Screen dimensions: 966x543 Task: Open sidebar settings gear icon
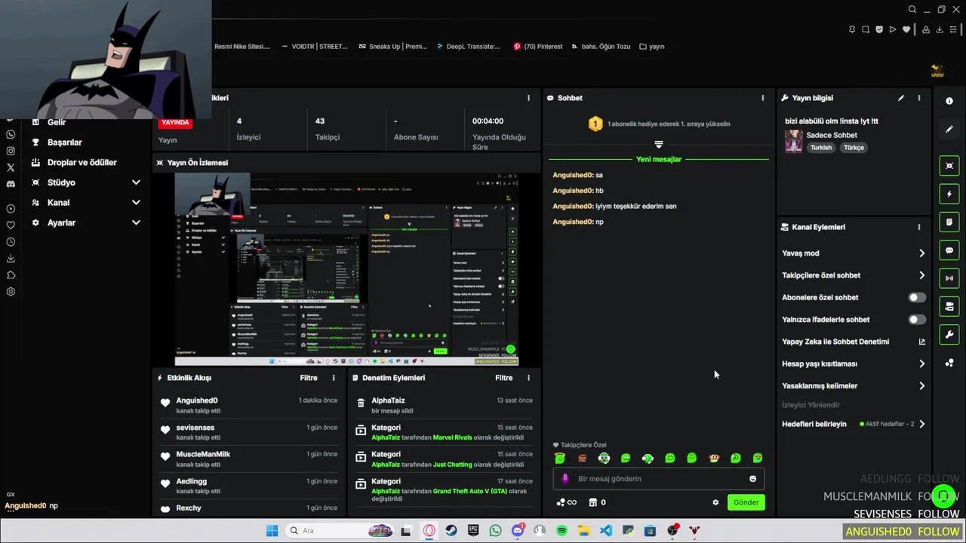(11, 292)
